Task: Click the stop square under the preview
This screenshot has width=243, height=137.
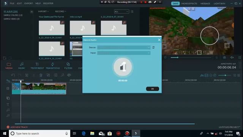Action: (x=166, y=57)
